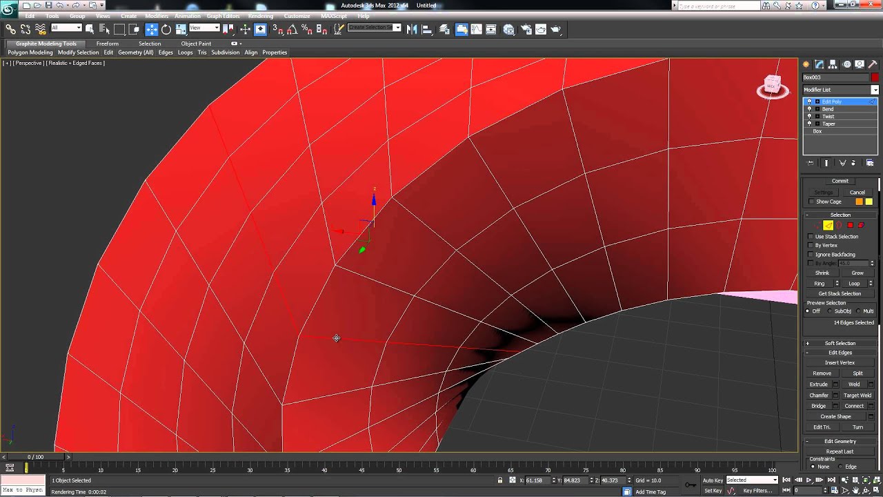The height and width of the screenshot is (497, 883).
Task: Select the Unlink Selection tool
Action: 26,29
